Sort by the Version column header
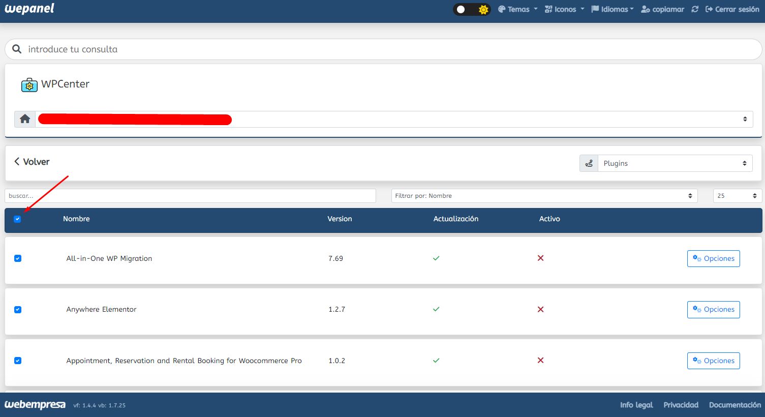The width and height of the screenshot is (765, 417). [340, 219]
